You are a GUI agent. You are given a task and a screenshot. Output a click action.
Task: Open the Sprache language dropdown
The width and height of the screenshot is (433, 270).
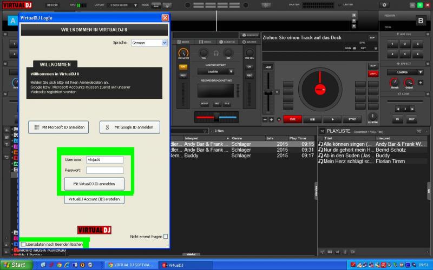(x=149, y=43)
